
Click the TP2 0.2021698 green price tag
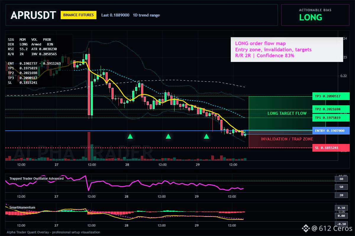coord(331,109)
